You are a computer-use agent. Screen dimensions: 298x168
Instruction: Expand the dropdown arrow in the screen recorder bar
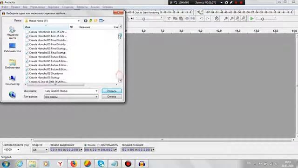(x=222, y=2)
